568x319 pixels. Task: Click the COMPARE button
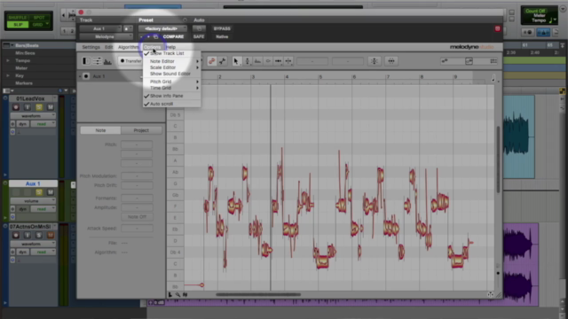pos(173,36)
